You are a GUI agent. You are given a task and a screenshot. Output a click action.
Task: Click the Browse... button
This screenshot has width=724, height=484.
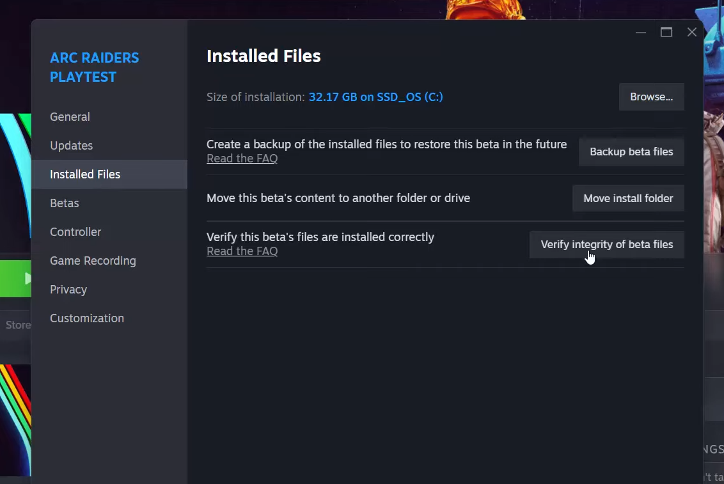tap(651, 97)
